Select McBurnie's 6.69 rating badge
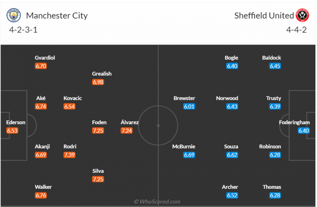Image resolution: width=317 pixels, height=207 pixels. (x=189, y=155)
